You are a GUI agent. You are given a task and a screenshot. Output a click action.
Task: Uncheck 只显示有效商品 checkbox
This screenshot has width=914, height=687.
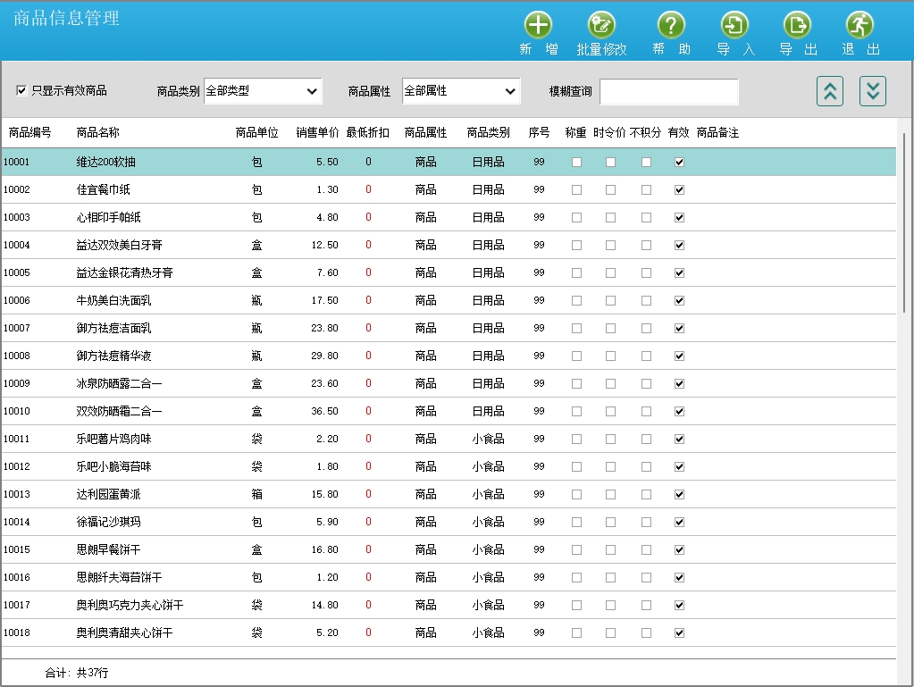point(21,90)
